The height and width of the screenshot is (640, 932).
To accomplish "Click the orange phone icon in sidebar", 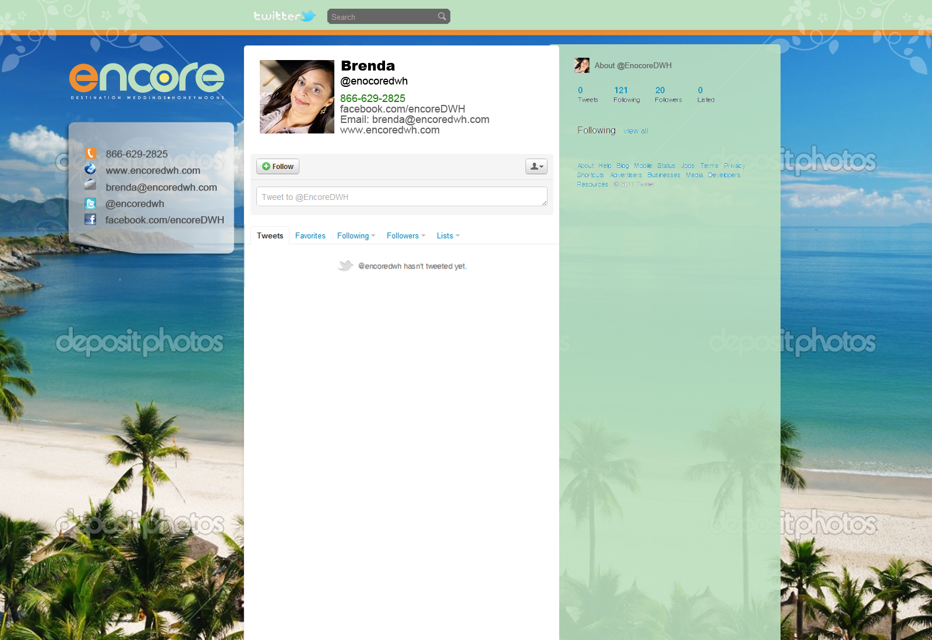I will click(90, 153).
